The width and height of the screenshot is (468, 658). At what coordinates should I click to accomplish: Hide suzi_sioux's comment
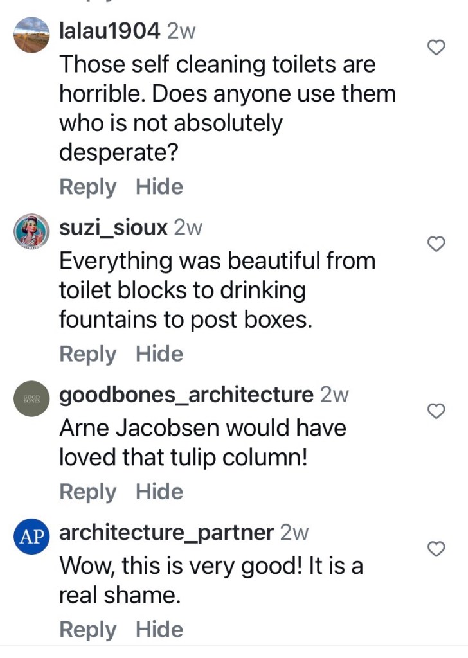pyautogui.click(x=159, y=354)
